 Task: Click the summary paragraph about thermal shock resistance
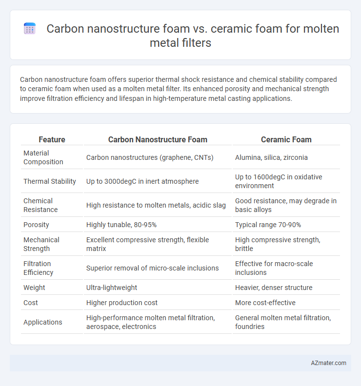(179, 89)
